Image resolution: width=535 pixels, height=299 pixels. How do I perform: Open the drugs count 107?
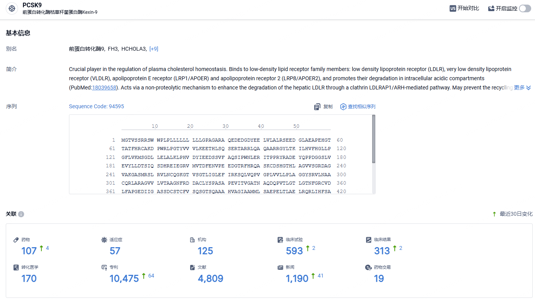click(29, 251)
